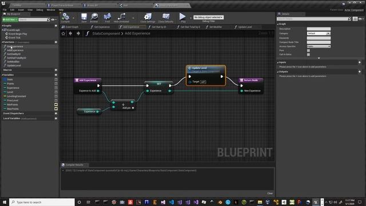Toggle visibility eye for Experience variable
The width and height of the screenshot is (366, 206).
[x=56, y=88]
